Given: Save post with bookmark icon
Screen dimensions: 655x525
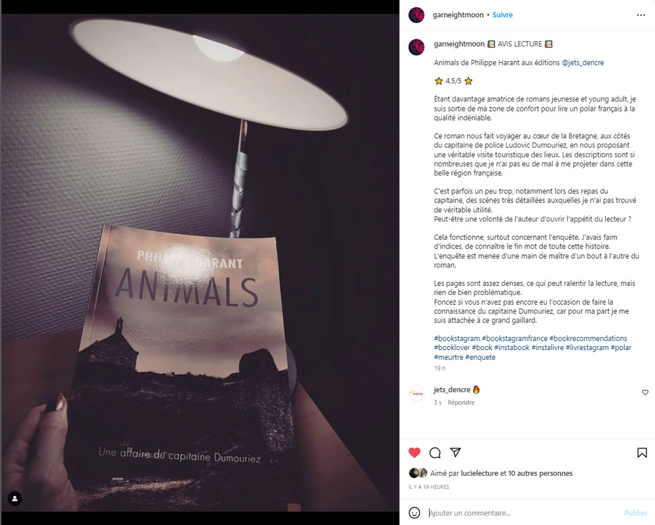Looking at the screenshot, I should (642, 453).
